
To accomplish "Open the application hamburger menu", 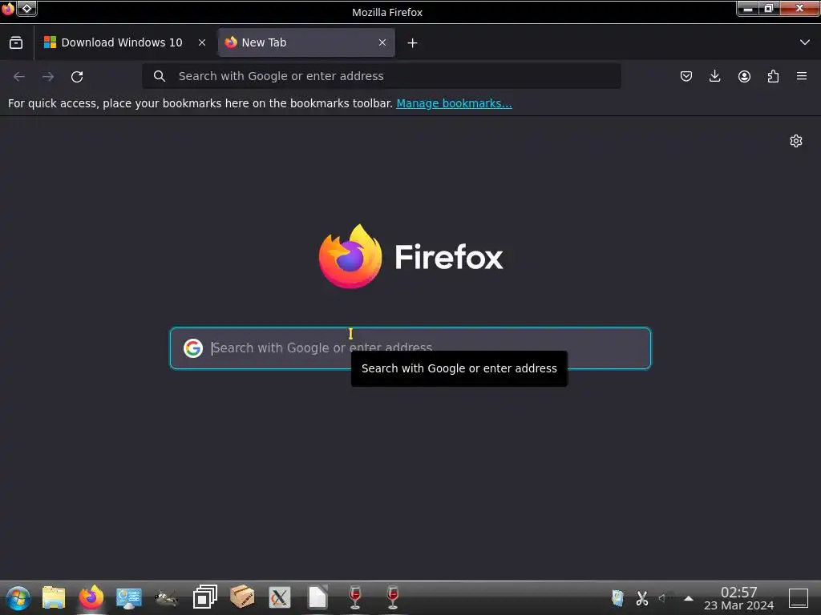I will (802, 76).
